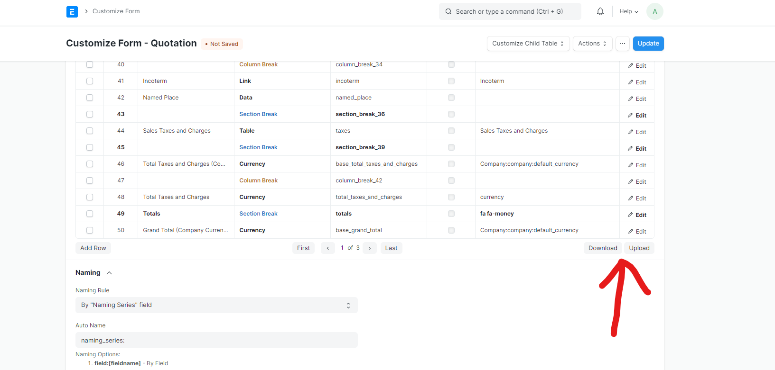Select row 45 checkbox
This screenshot has height=370, width=775.
point(90,147)
